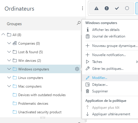Viewport: 138px width, 123px height.
Task: Toggle the red exclamation error status filter
Action: 107,8
